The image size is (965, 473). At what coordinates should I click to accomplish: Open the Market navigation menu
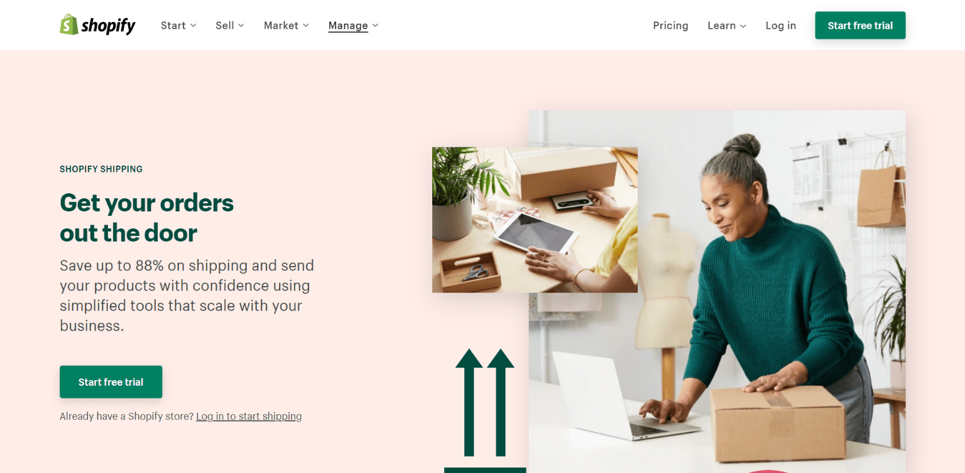click(x=281, y=26)
